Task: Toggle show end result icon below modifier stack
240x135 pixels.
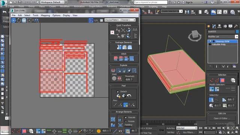Action: coord(216,66)
